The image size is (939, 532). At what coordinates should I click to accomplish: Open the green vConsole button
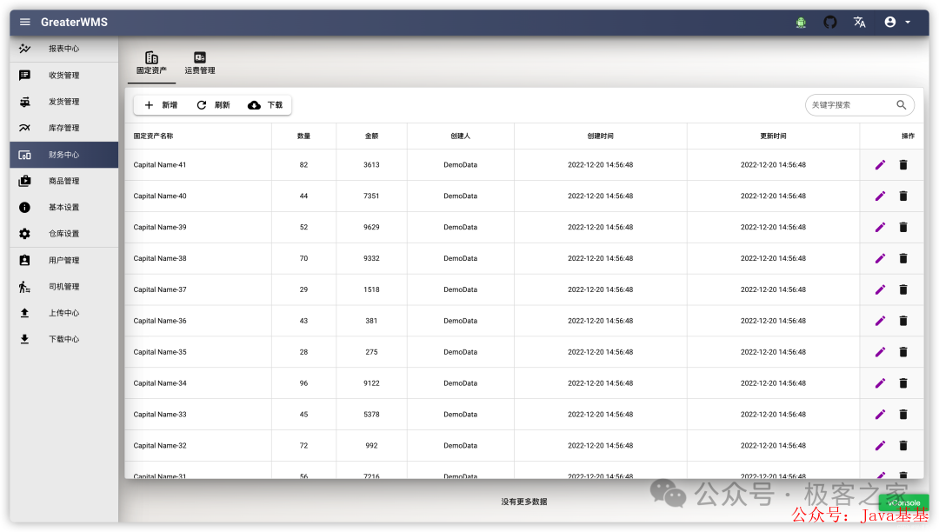[904, 503]
